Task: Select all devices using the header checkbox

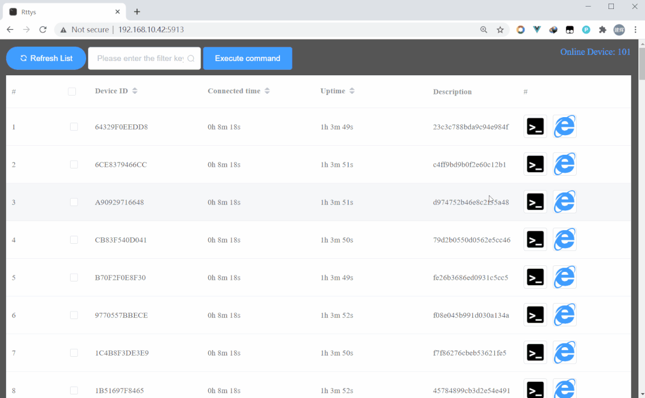Action: tap(72, 91)
